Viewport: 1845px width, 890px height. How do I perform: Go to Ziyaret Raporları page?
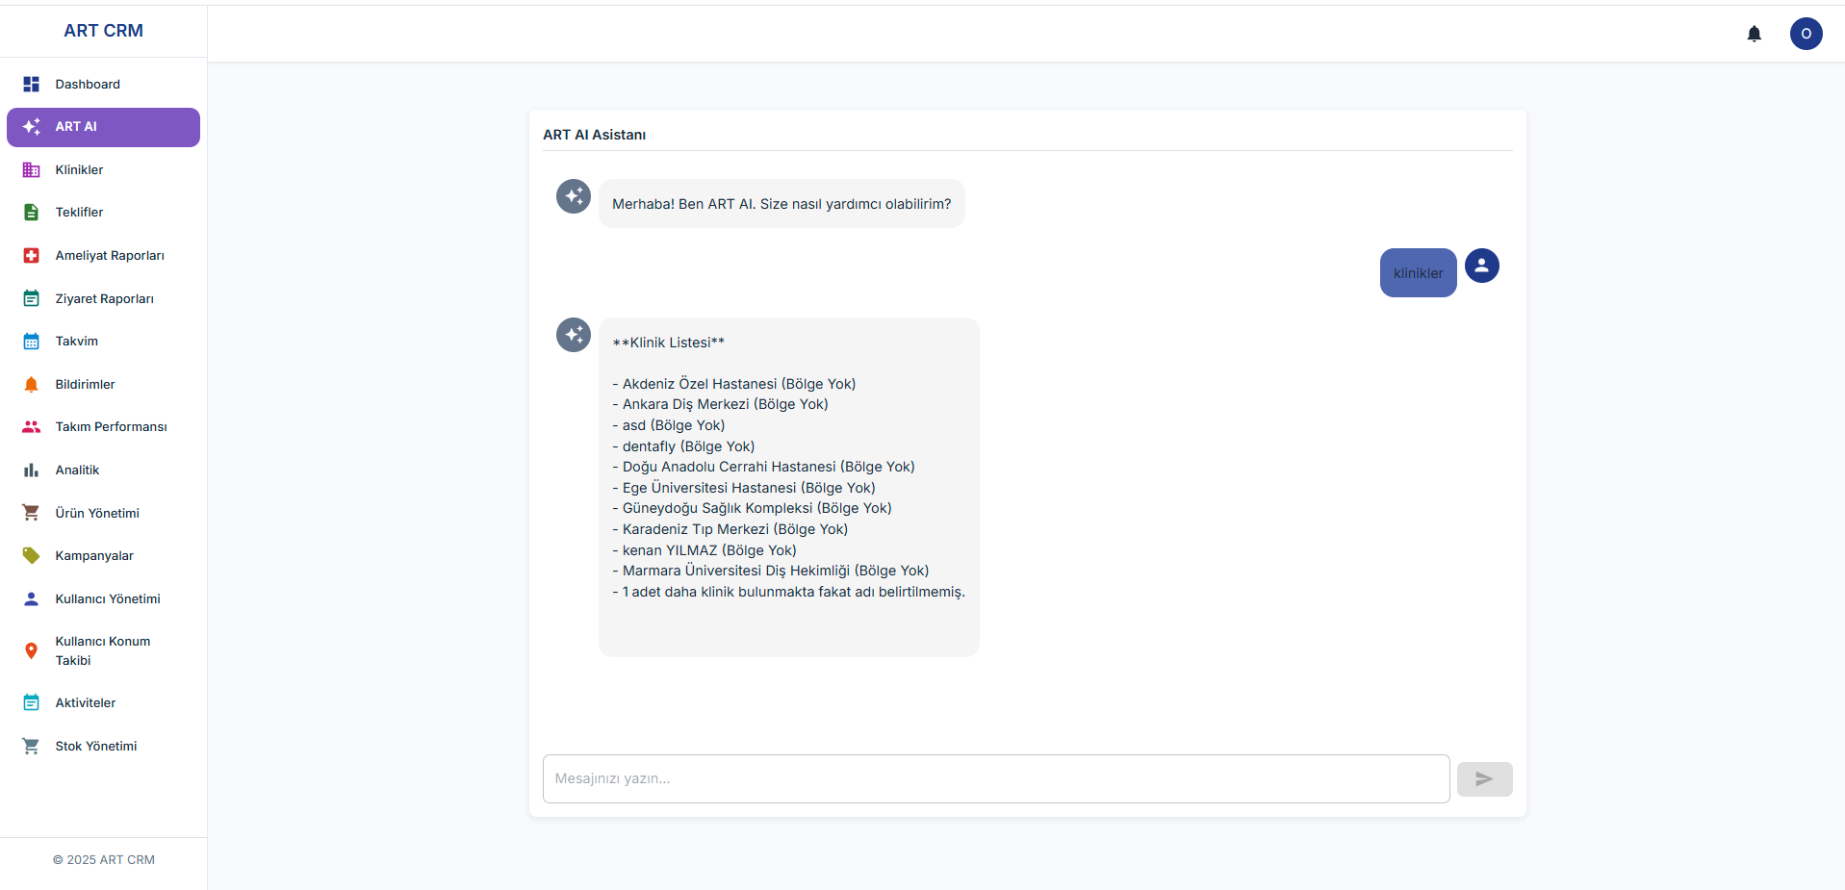(104, 299)
